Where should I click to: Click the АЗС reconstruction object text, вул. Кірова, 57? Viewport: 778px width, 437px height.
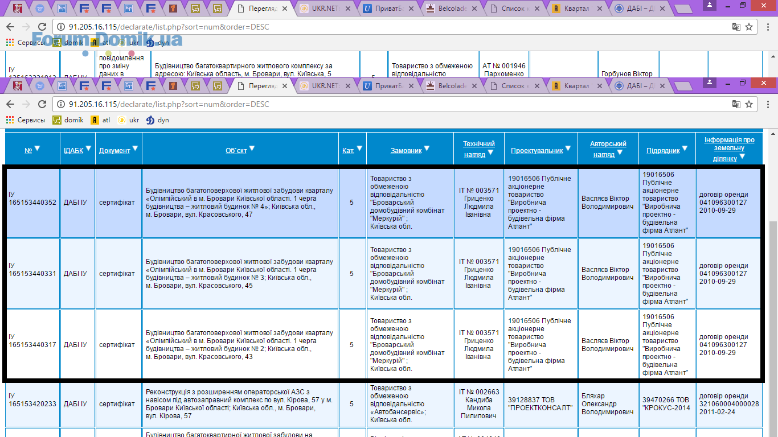[240, 404]
